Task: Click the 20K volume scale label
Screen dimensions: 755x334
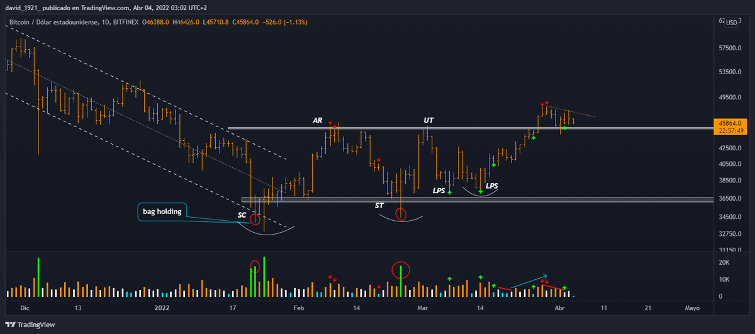Action: point(724,262)
